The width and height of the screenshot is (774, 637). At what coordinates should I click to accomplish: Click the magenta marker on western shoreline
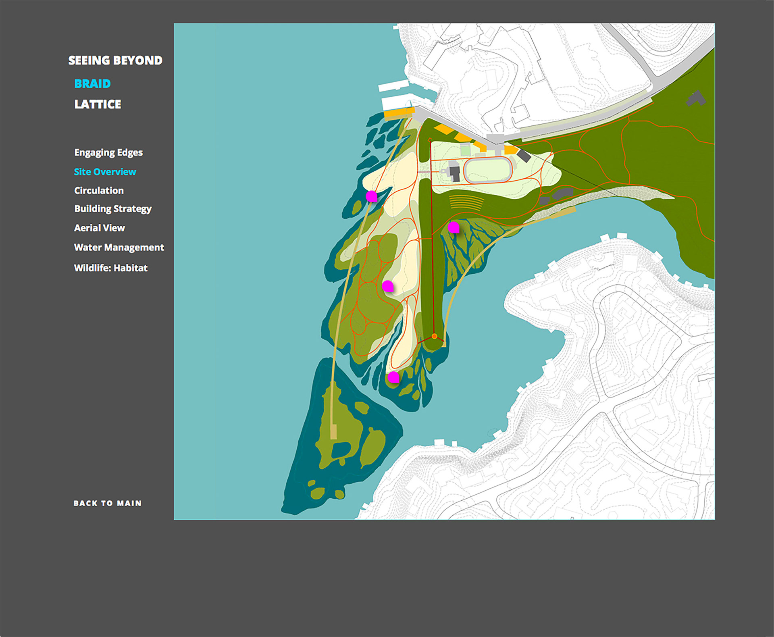[371, 196]
